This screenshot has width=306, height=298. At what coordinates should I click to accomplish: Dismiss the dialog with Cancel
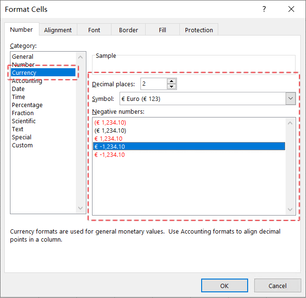click(278, 286)
